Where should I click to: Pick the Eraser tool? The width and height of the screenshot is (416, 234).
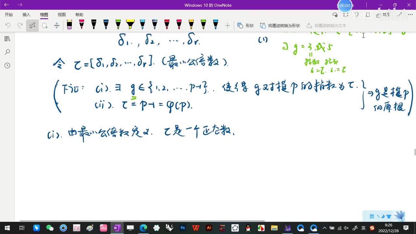click(69, 25)
